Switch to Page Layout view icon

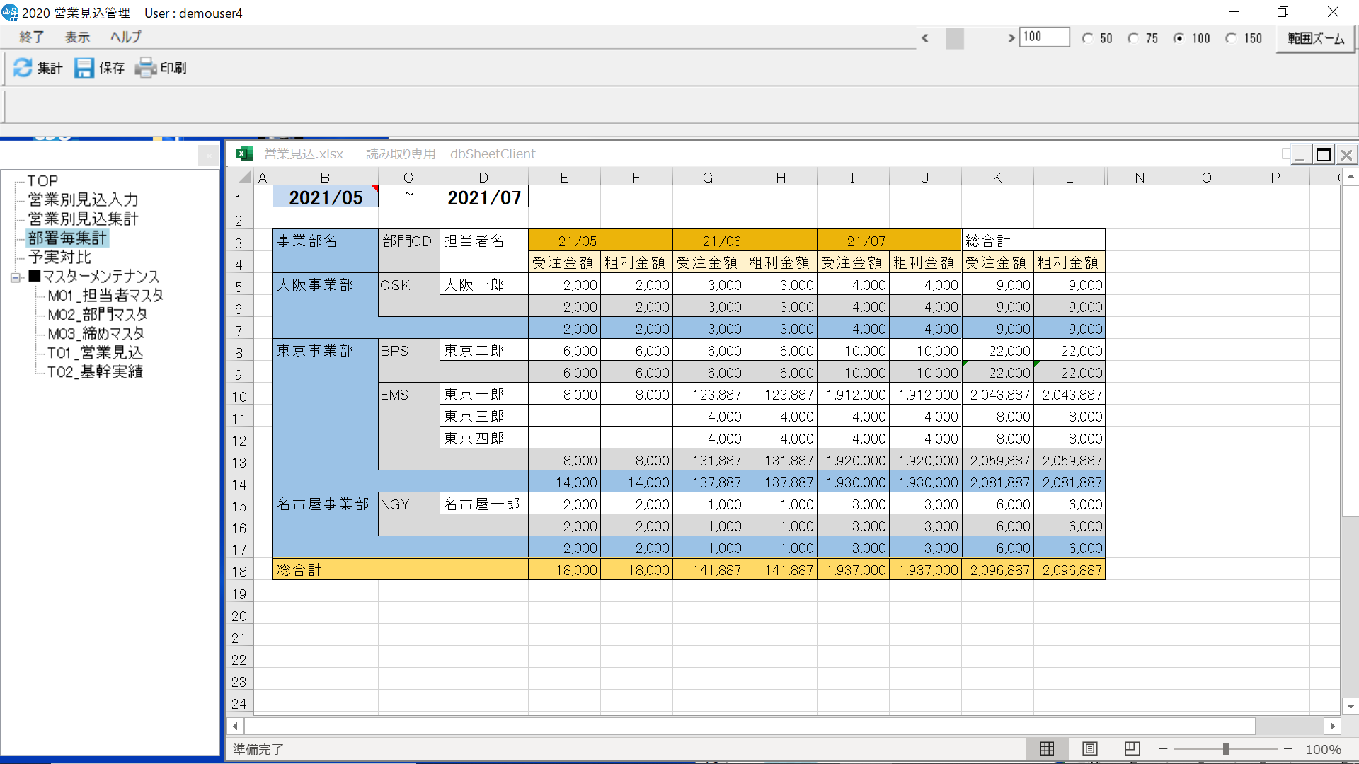point(1090,748)
